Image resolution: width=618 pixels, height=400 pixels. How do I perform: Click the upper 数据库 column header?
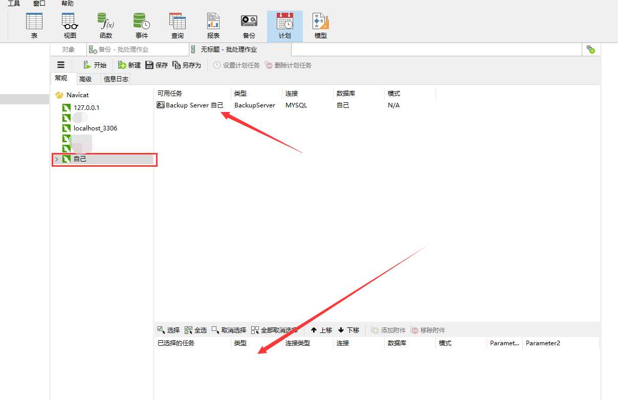359,94
